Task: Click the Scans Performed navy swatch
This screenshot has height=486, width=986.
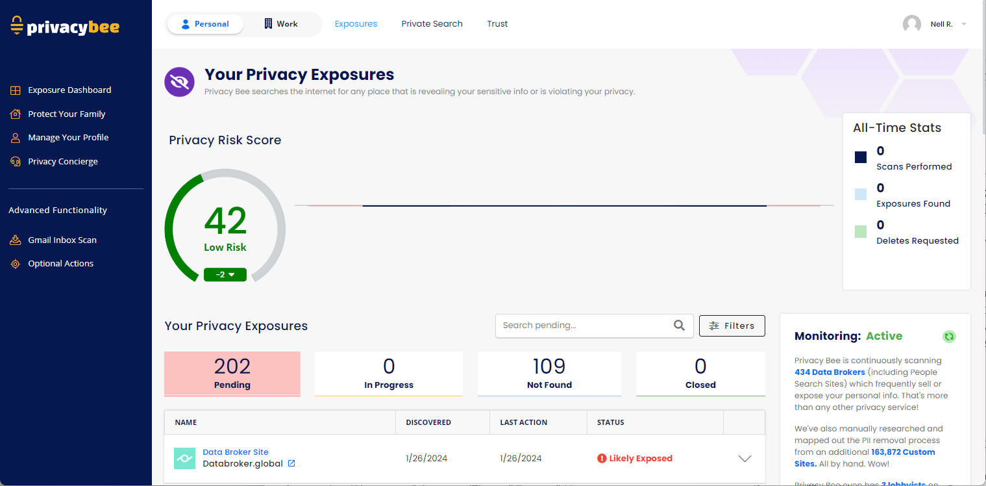Action: tap(861, 157)
